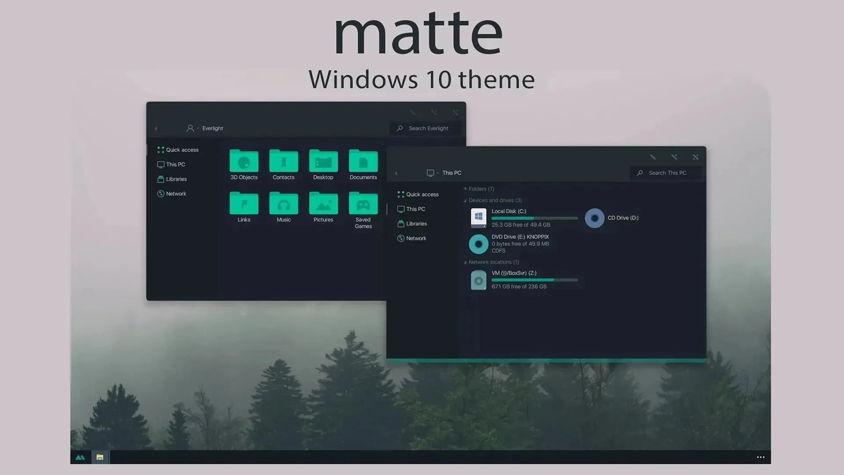844x475 pixels.
Task: Open the Pictures folder
Action: [x=323, y=204]
